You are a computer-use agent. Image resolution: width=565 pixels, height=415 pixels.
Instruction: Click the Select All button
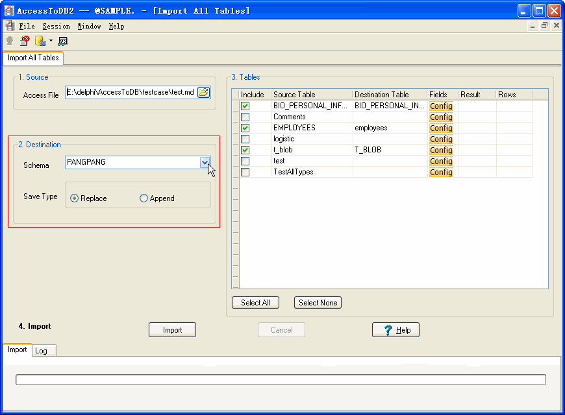click(255, 303)
